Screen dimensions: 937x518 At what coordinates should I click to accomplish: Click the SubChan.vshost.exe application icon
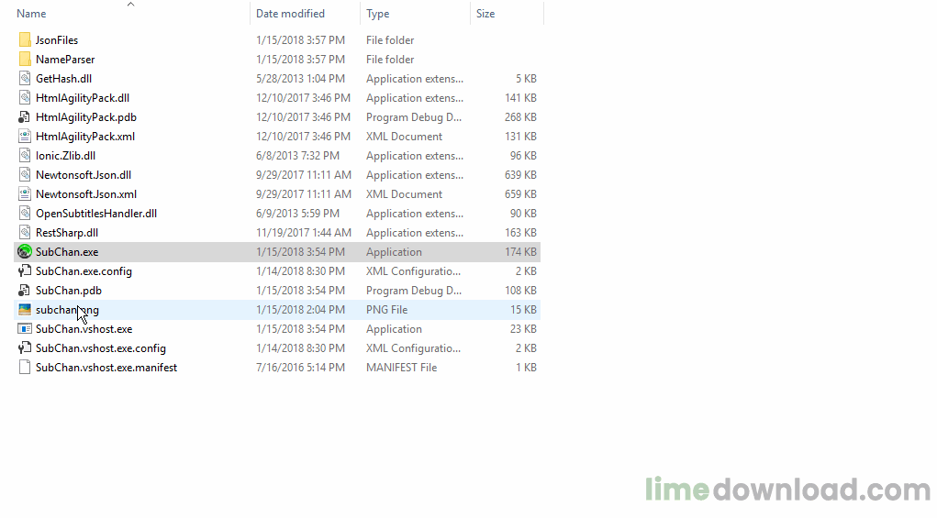pyautogui.click(x=25, y=329)
